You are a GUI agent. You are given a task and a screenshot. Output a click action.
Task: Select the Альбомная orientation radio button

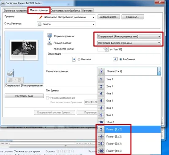click(121, 59)
